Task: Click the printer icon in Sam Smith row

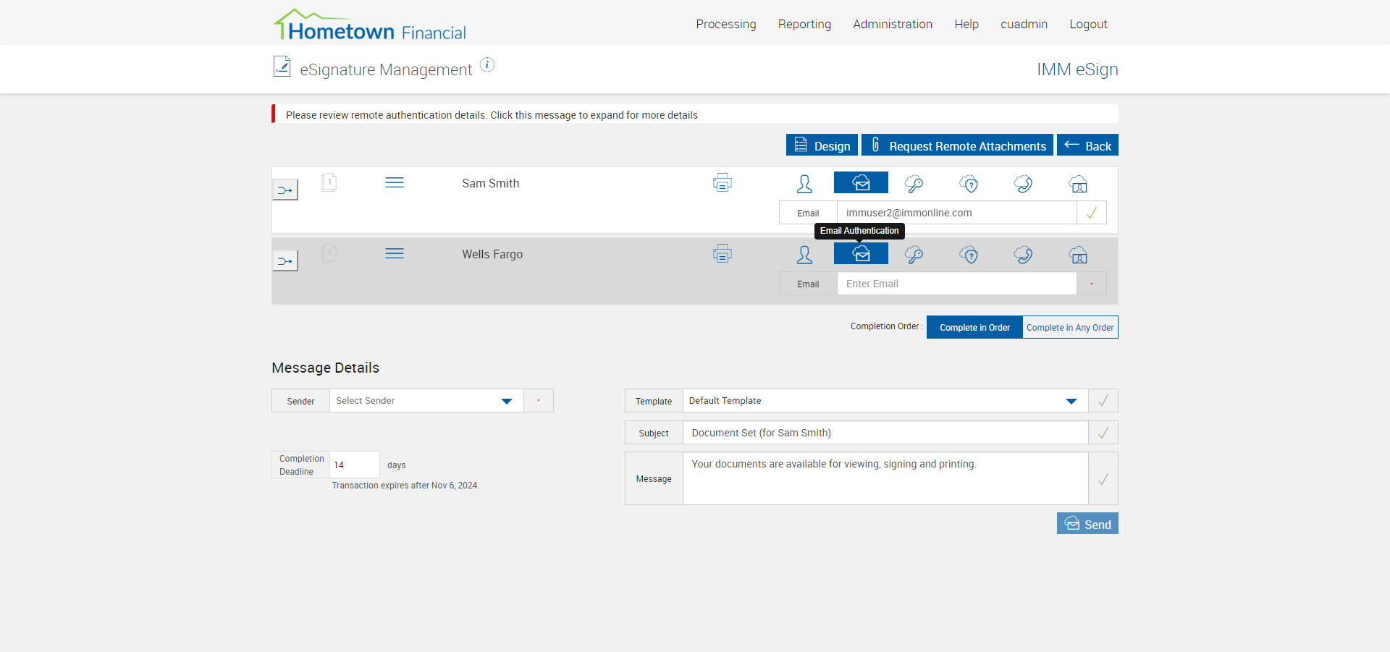Action: pos(723,183)
